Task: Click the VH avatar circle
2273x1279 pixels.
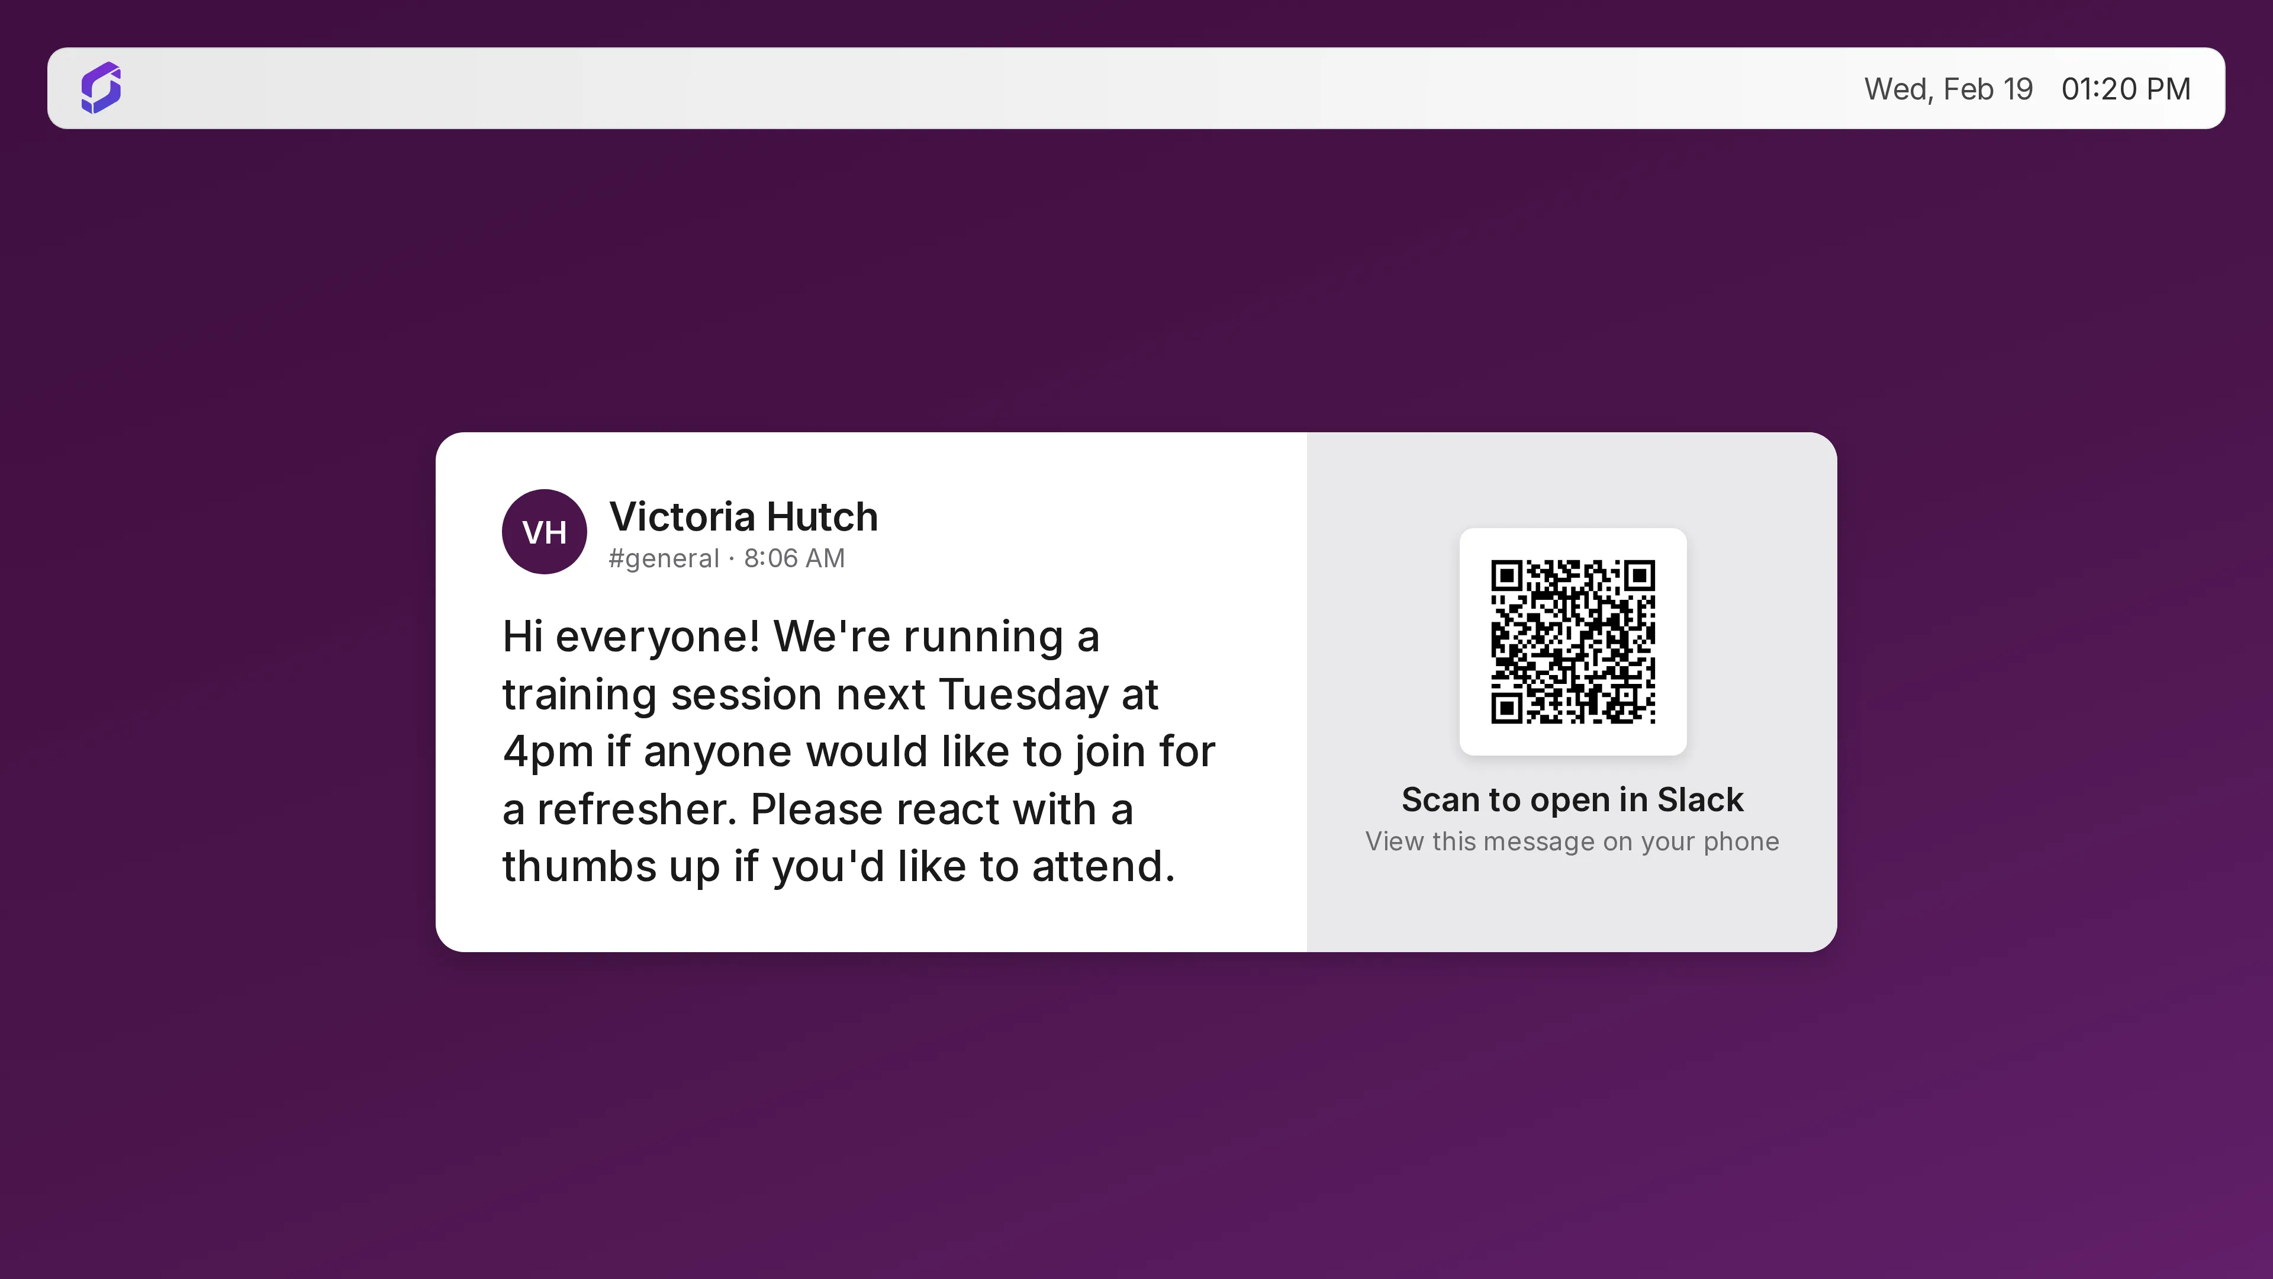Action: (x=545, y=531)
